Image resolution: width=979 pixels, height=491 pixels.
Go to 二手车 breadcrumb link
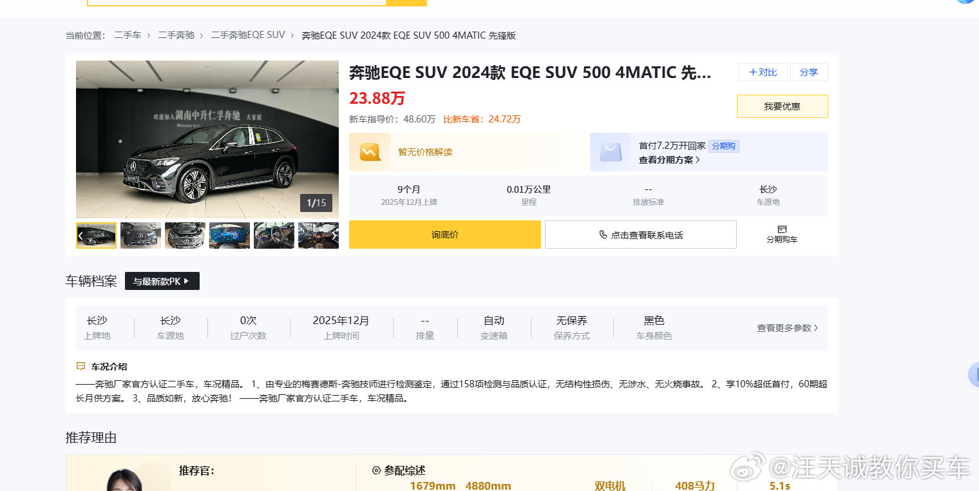click(x=128, y=35)
